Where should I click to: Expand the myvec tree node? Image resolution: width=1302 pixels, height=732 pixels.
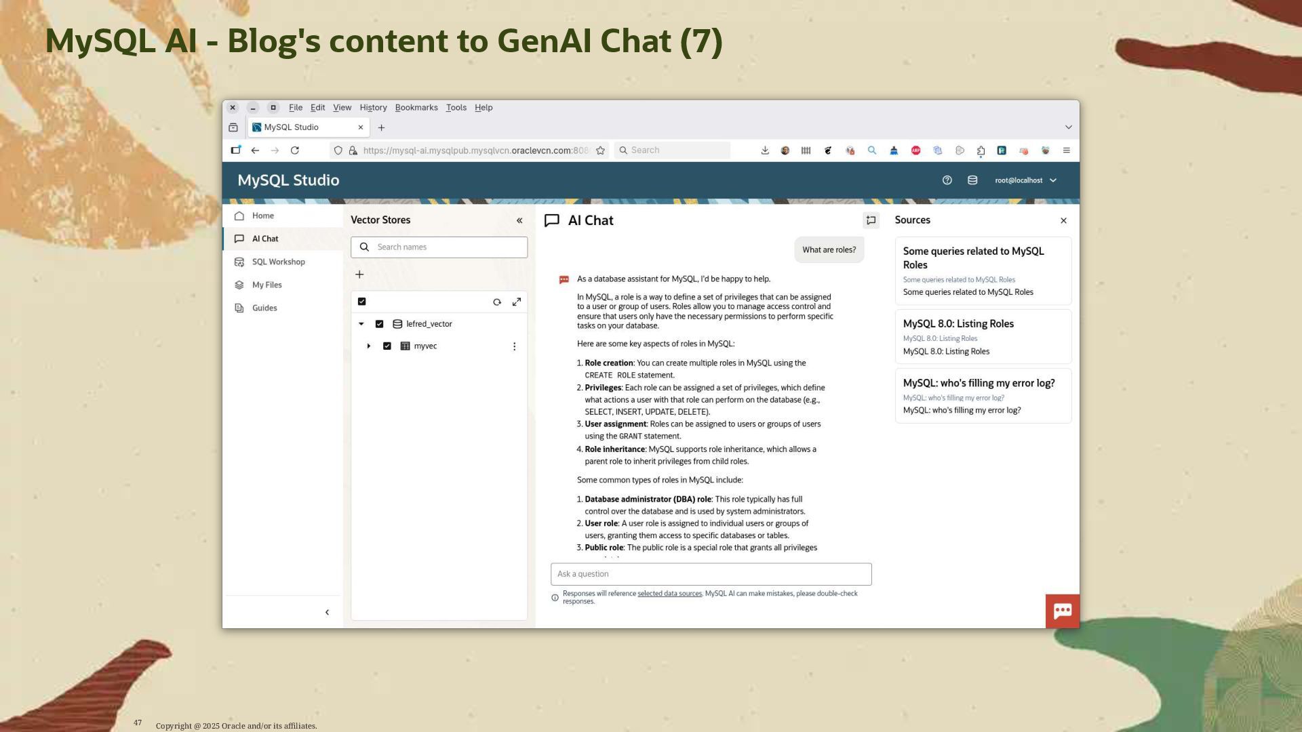[x=369, y=346]
